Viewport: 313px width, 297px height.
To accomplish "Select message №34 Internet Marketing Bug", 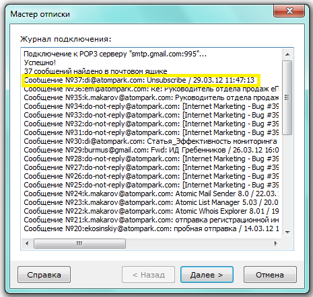I will tap(151, 106).
